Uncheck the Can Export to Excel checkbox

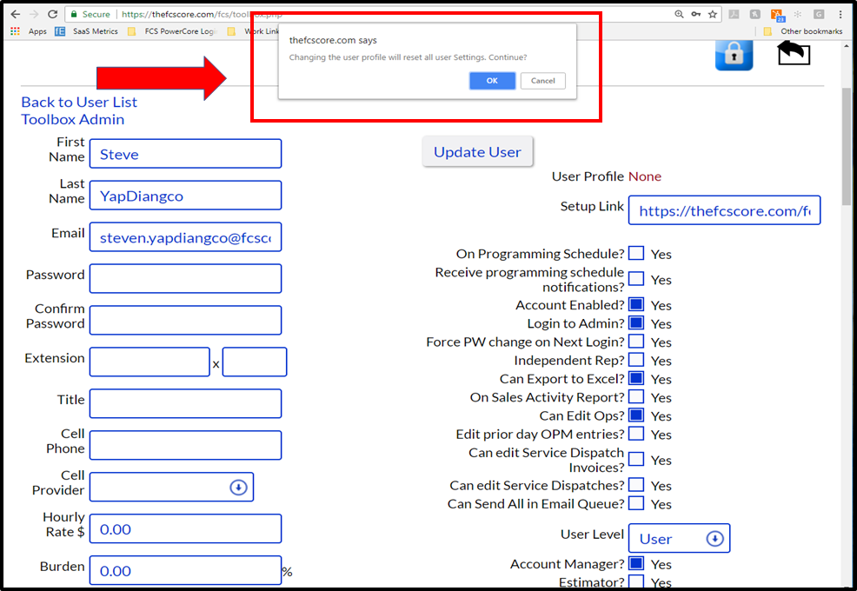tap(635, 378)
